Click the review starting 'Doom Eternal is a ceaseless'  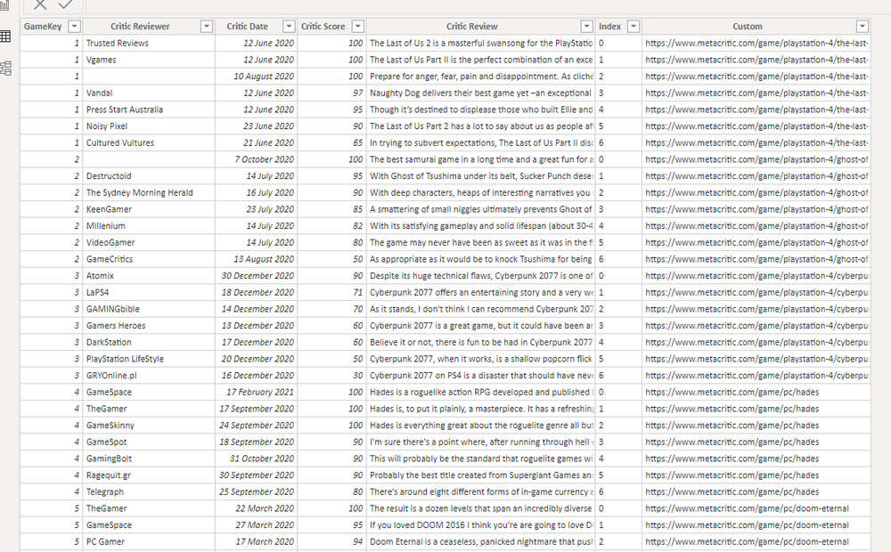point(481,542)
